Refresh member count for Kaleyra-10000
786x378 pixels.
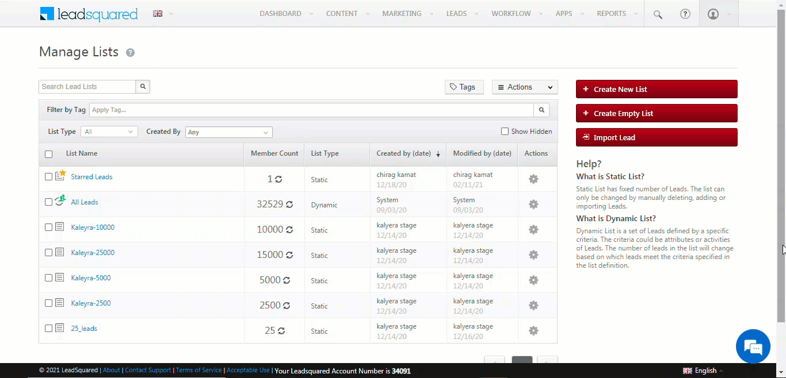point(289,230)
